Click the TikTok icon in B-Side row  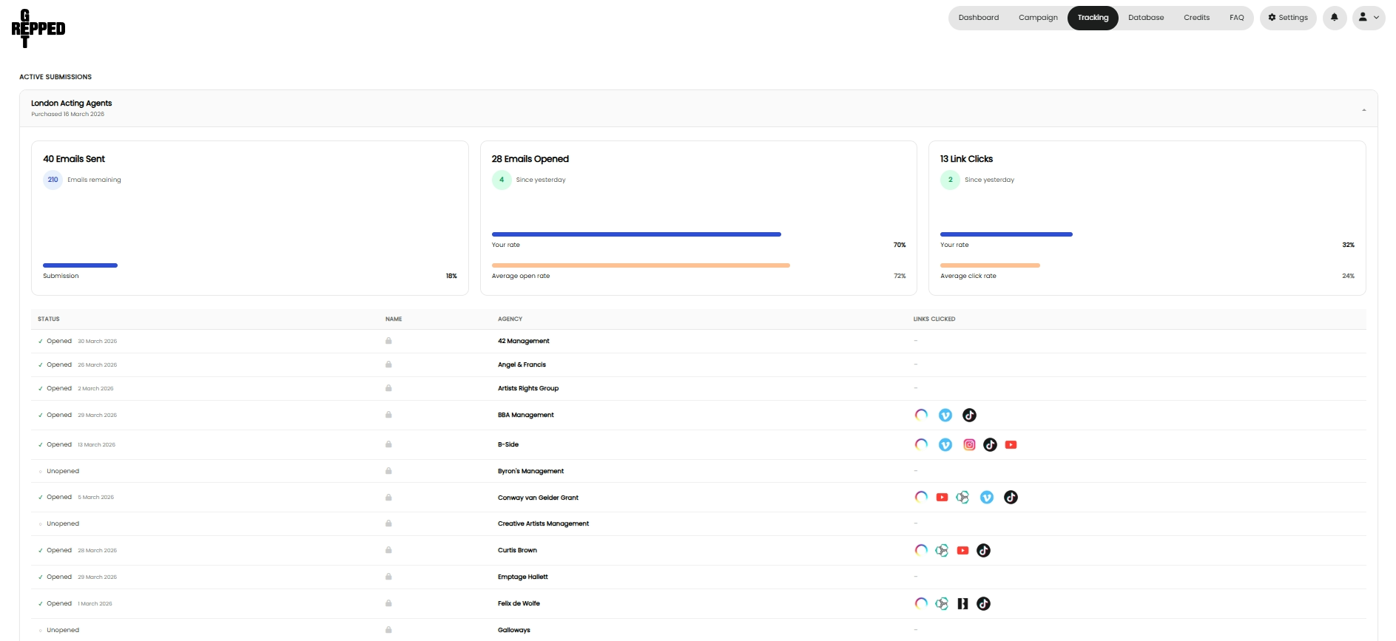click(990, 444)
